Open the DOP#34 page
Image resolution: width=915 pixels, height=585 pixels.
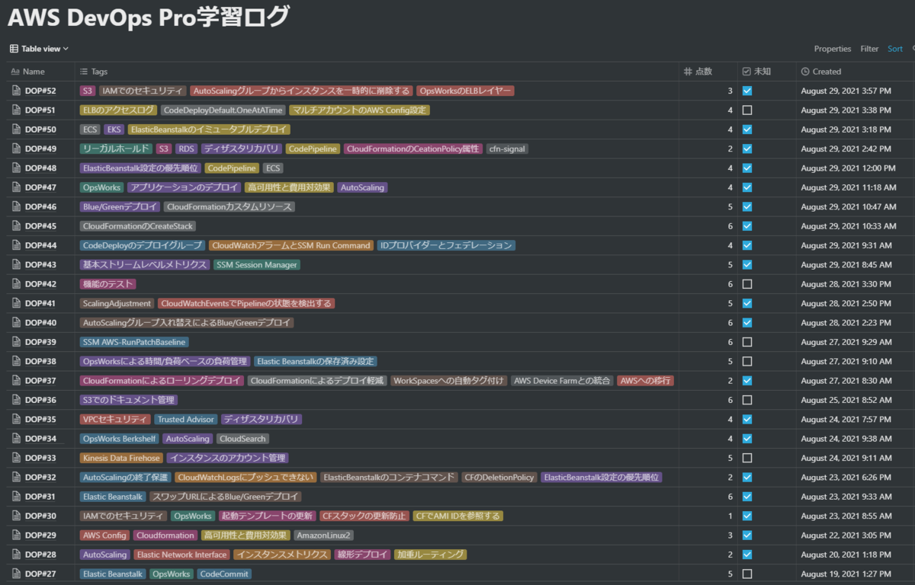click(x=40, y=439)
